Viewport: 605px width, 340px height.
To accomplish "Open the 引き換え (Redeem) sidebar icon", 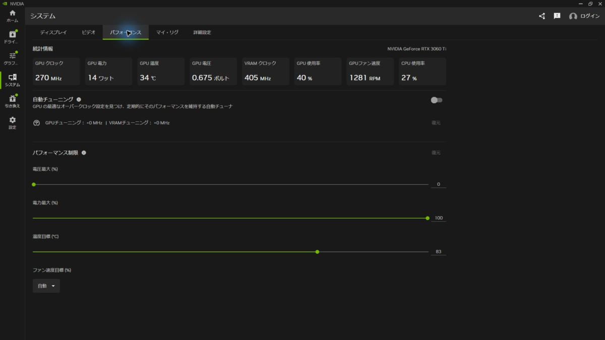I will pyautogui.click(x=13, y=102).
